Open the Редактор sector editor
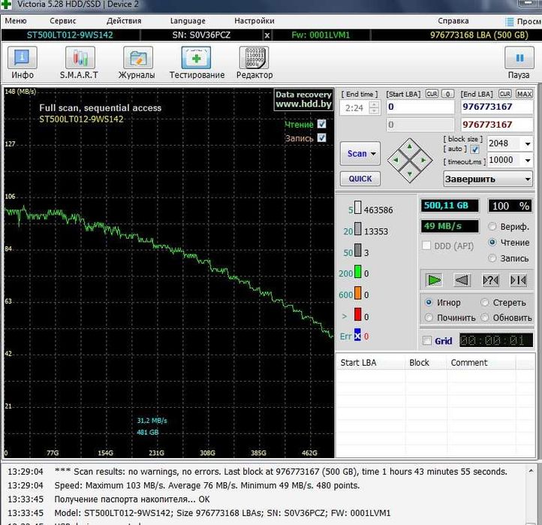Image resolution: width=542 pixels, height=525 pixels. coord(254,62)
